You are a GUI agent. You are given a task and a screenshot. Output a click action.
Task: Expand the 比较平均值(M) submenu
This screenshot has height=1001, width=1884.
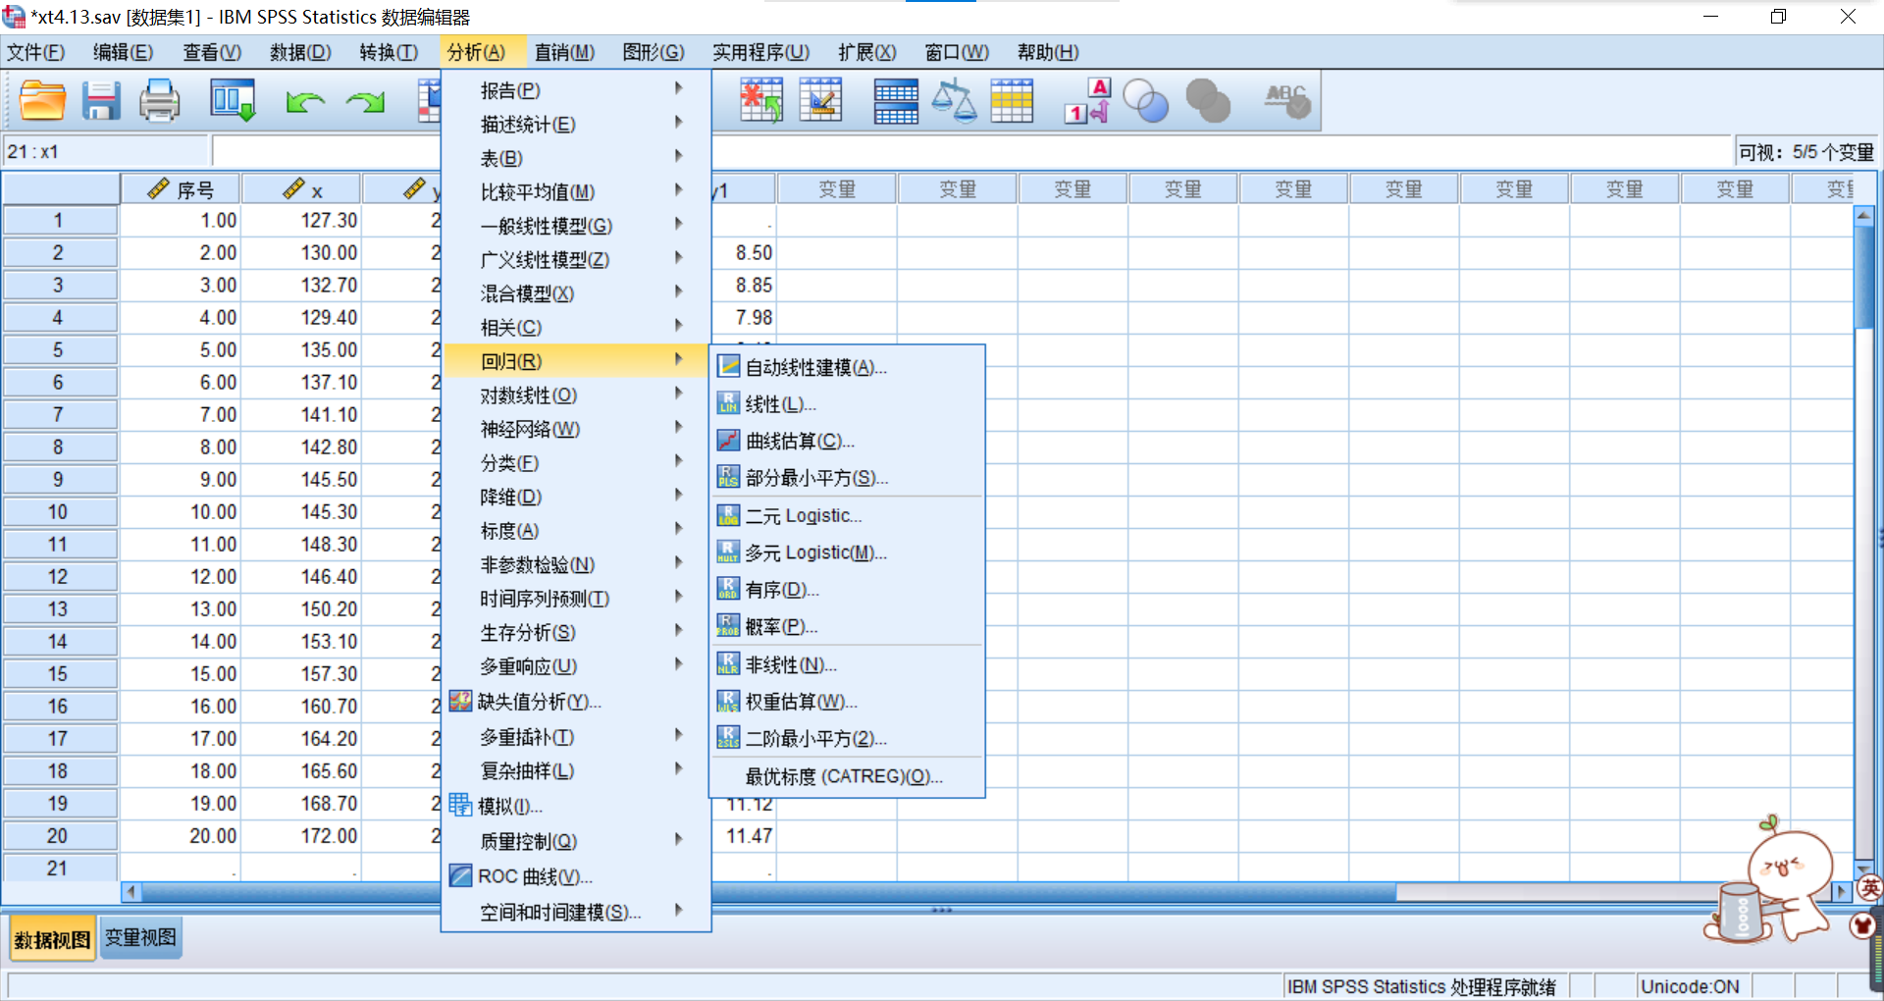tap(576, 191)
